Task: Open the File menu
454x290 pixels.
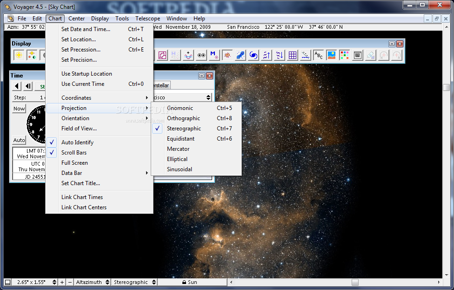Action: tap(22, 18)
